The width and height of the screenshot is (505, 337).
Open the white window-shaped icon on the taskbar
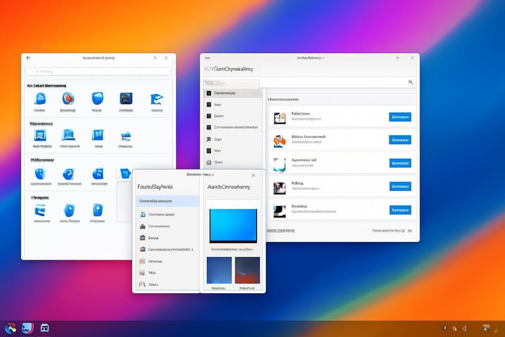(x=45, y=328)
